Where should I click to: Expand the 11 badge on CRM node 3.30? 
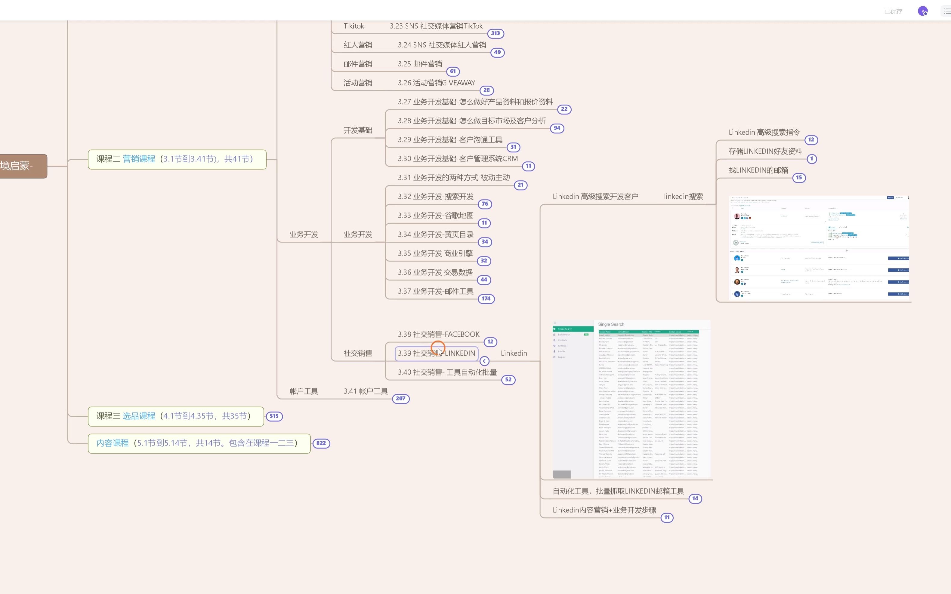point(528,166)
